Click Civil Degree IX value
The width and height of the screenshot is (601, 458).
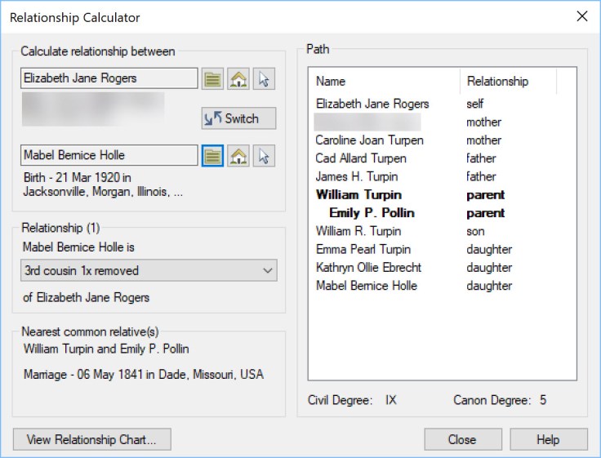pos(390,400)
